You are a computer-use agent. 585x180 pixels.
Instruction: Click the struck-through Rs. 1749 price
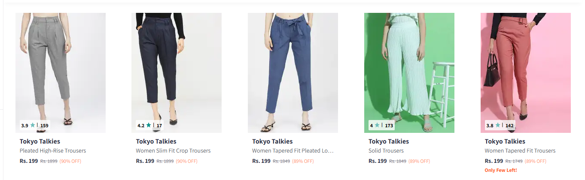[514, 161]
